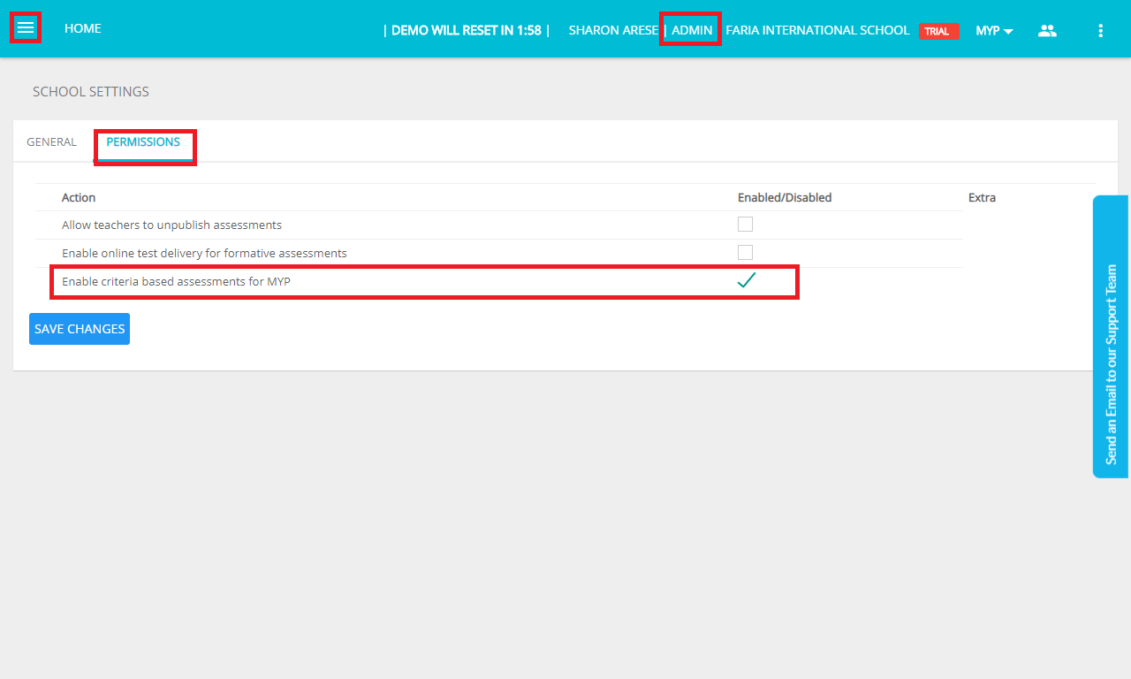Check online test delivery for formative assessments
The height and width of the screenshot is (679, 1131).
coord(745,253)
